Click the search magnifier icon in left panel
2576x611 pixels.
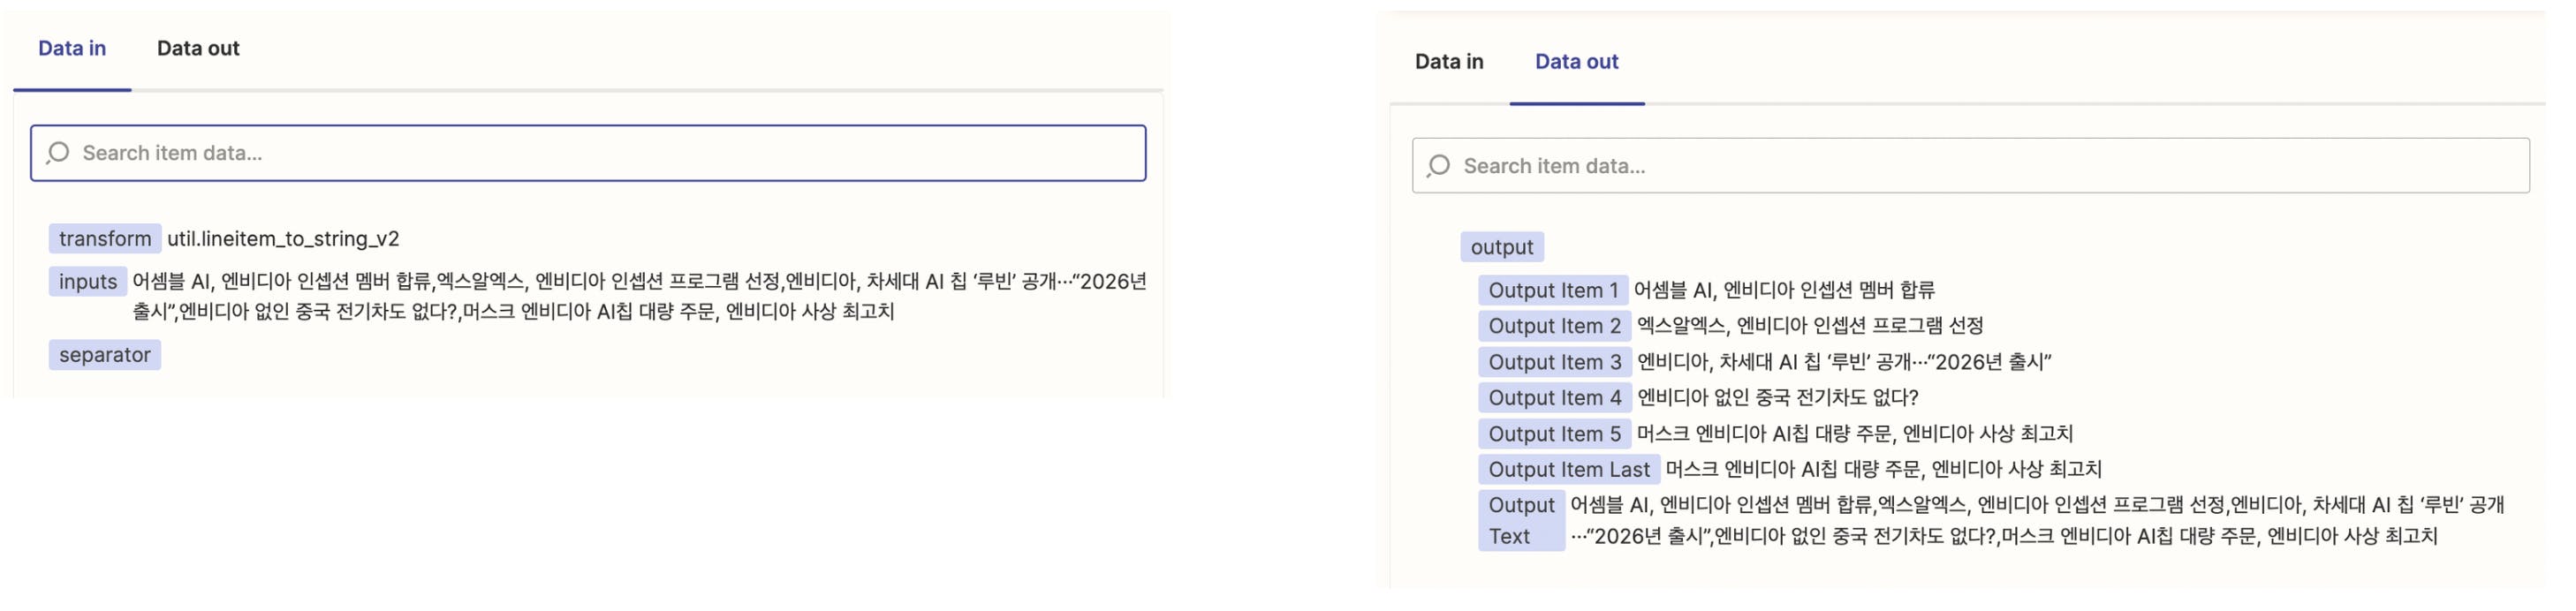(x=58, y=153)
